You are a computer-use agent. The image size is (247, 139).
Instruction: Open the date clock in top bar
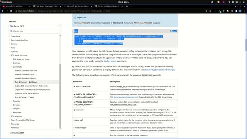tap(123, 2)
